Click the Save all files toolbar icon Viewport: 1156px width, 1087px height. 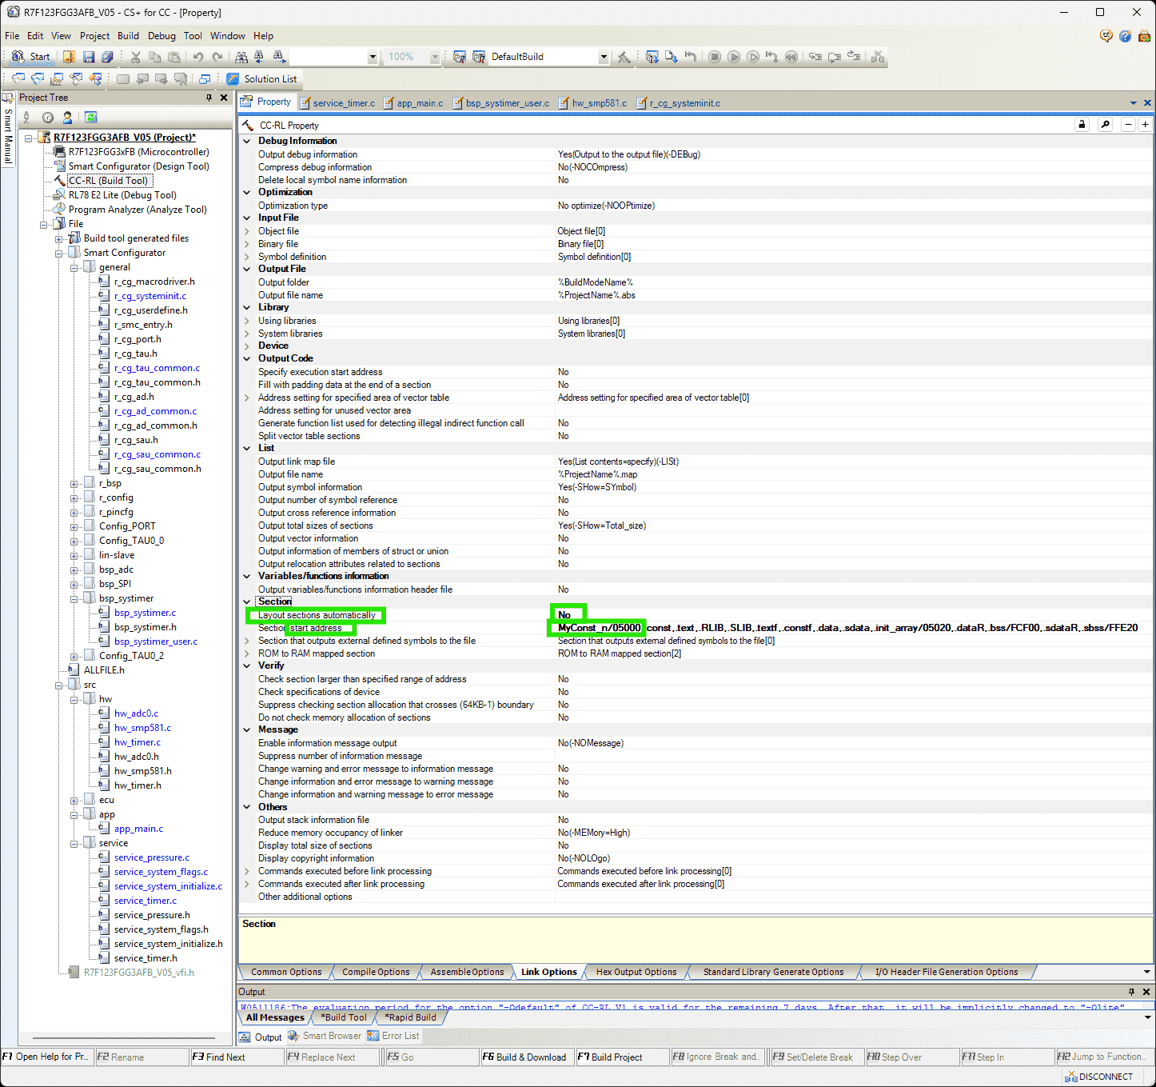coord(107,57)
